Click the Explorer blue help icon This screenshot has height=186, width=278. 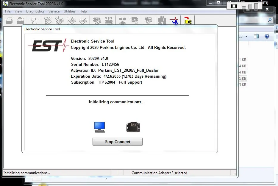click(267, 36)
